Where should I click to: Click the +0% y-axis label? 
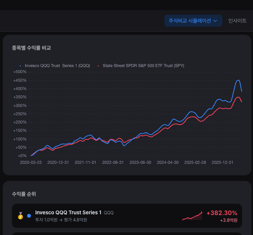tap(22, 156)
